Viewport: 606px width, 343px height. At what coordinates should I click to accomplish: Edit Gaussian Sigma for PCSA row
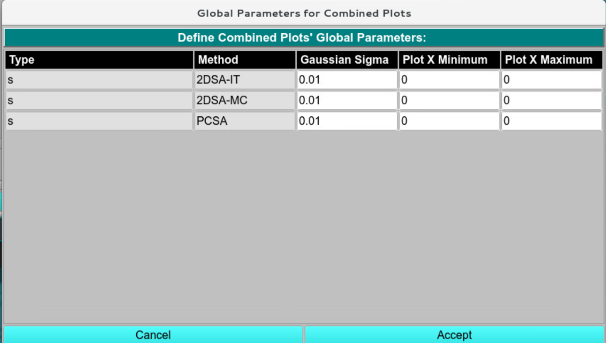tap(347, 121)
